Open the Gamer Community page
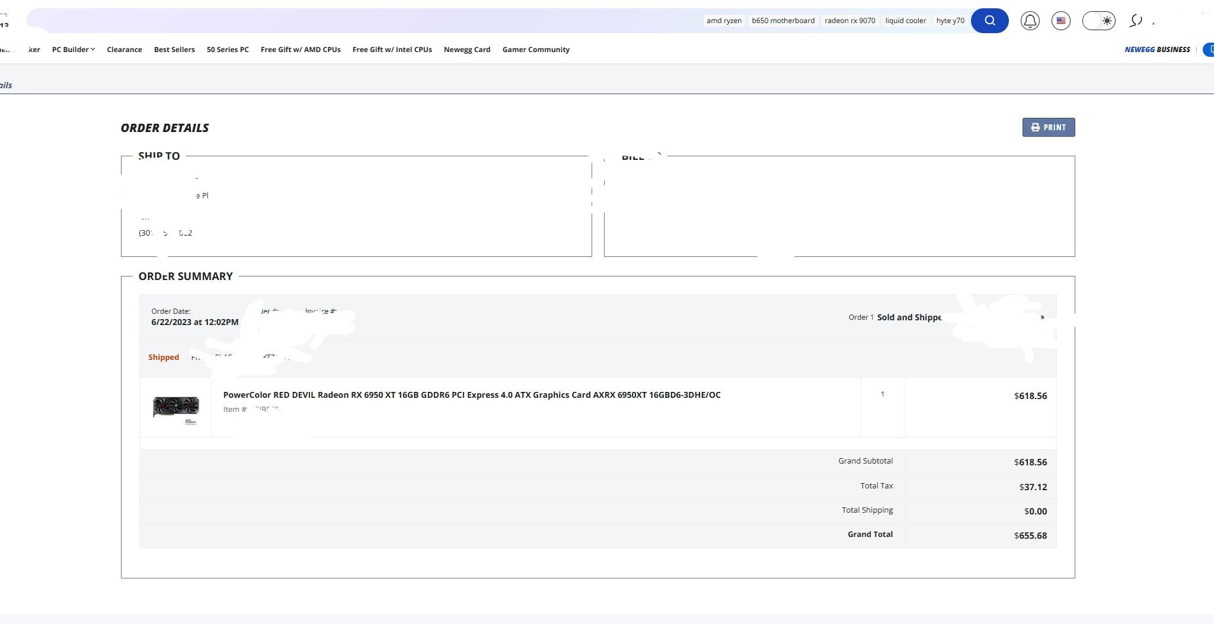Image resolution: width=1214 pixels, height=624 pixels. 536,50
